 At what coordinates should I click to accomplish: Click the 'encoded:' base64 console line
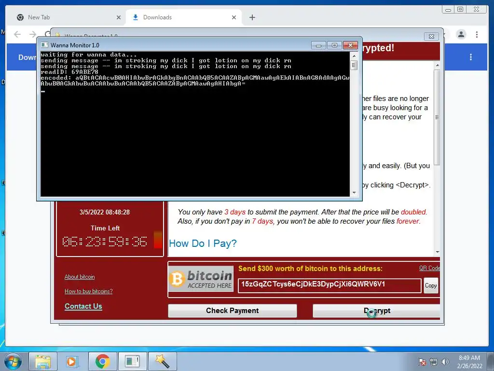(x=195, y=81)
